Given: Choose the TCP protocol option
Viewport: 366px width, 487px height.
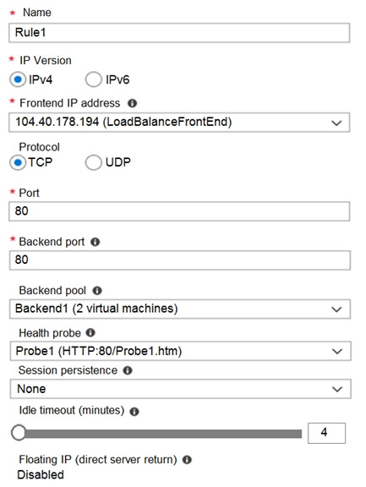Looking at the screenshot, I should [x=18, y=162].
